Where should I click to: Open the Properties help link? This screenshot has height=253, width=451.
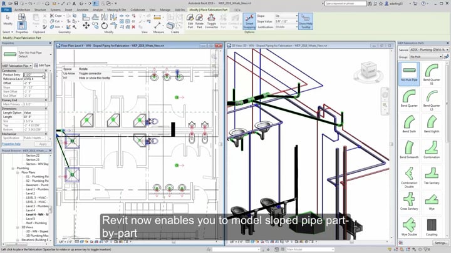tap(11, 144)
